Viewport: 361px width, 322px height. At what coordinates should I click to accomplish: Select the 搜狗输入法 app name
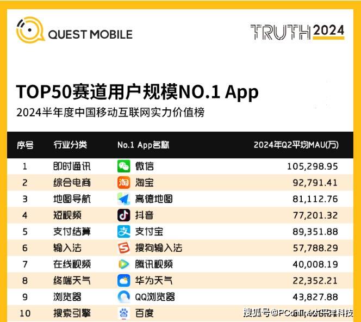pyautogui.click(x=159, y=248)
